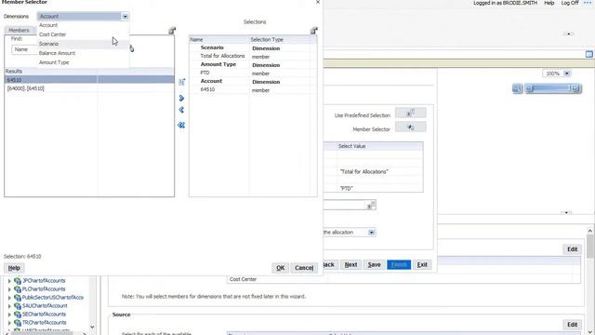Click the Name field under Find

pyautogui.click(x=24, y=49)
